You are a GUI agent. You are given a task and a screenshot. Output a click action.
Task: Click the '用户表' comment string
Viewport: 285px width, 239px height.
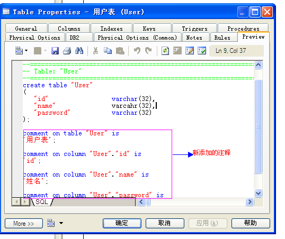pos(37,140)
